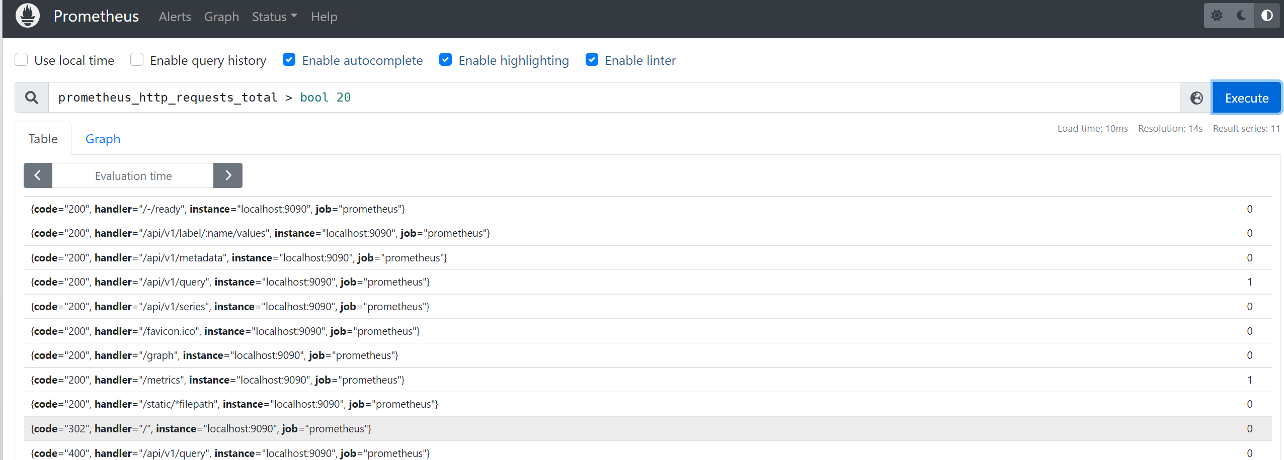The width and height of the screenshot is (1284, 460).
Task: Click the Resolution: 14s text
Action: 1170,129
